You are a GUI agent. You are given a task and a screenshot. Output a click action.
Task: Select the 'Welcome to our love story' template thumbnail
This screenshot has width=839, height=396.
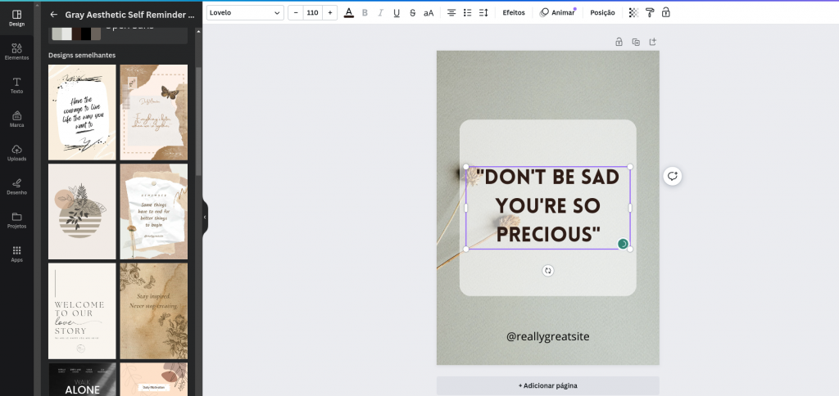82,311
